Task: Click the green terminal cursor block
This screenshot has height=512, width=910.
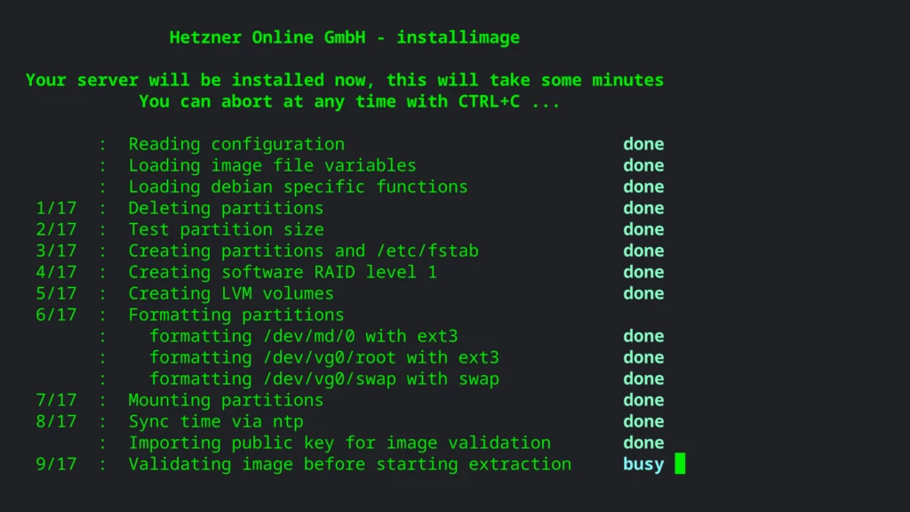Action: [x=680, y=464]
